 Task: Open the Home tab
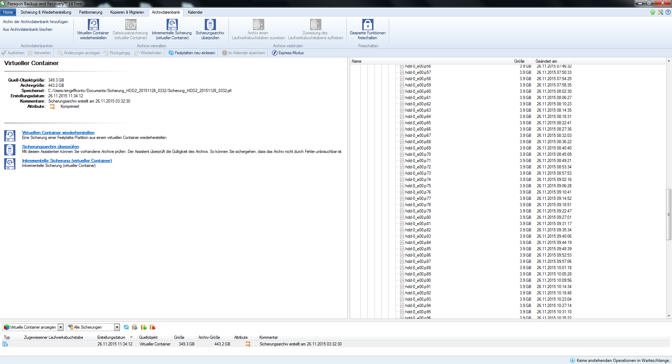click(x=8, y=12)
